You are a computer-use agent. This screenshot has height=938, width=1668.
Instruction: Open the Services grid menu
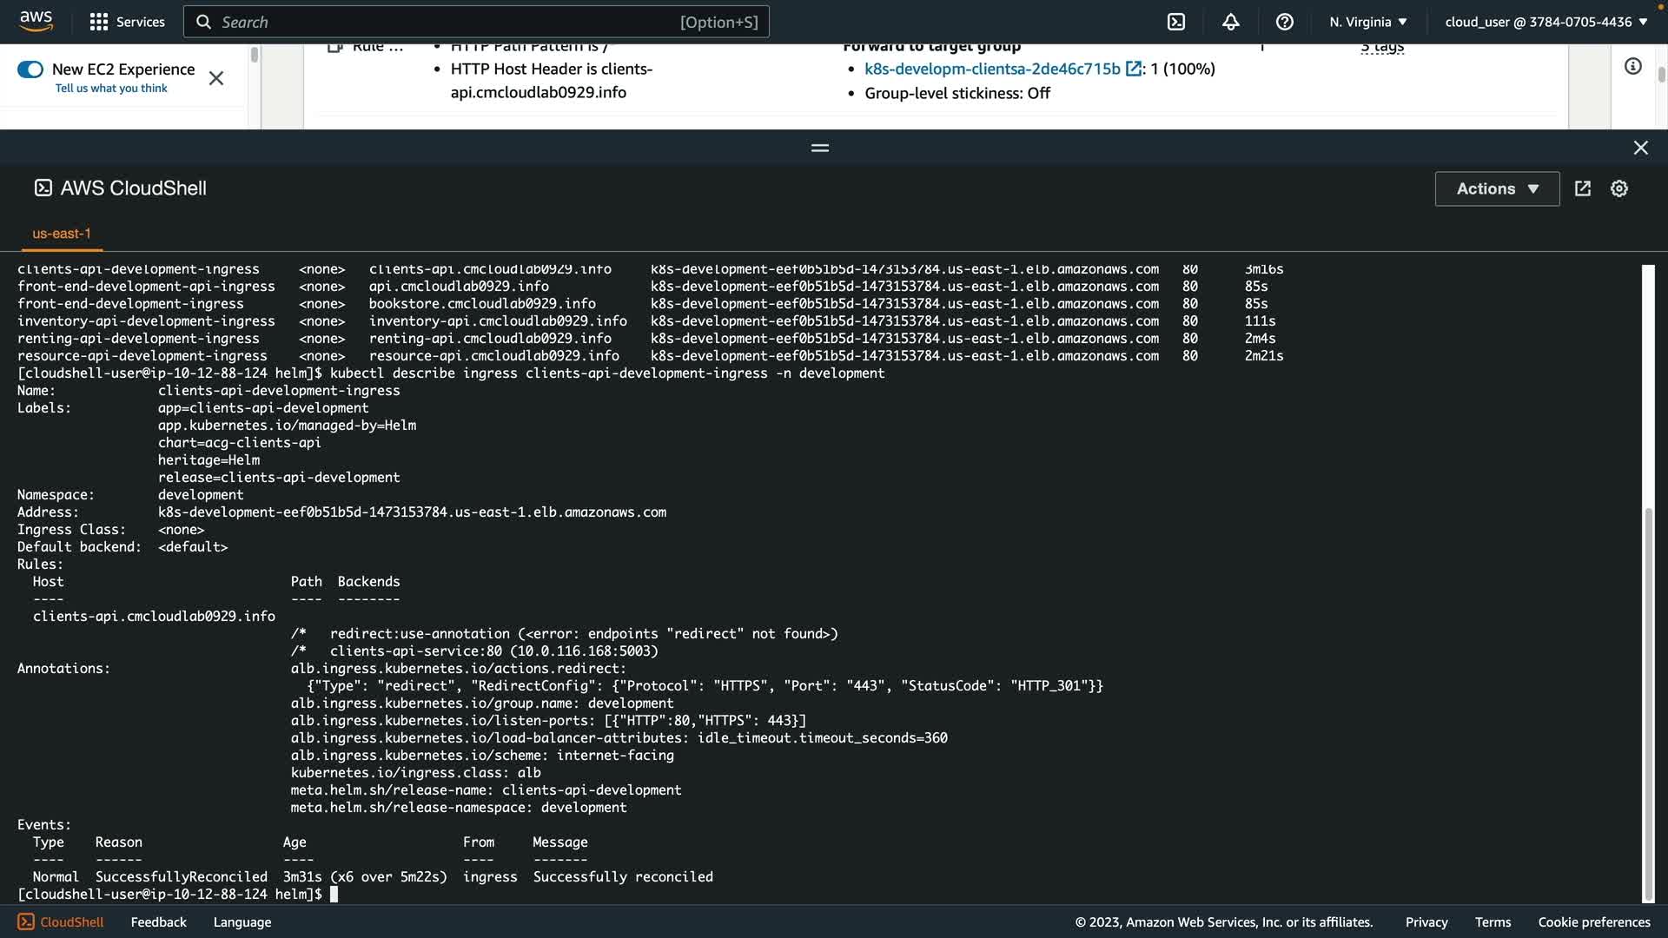coord(127,22)
